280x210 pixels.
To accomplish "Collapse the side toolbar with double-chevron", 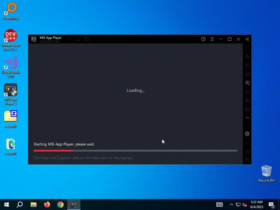I will click(247, 39).
